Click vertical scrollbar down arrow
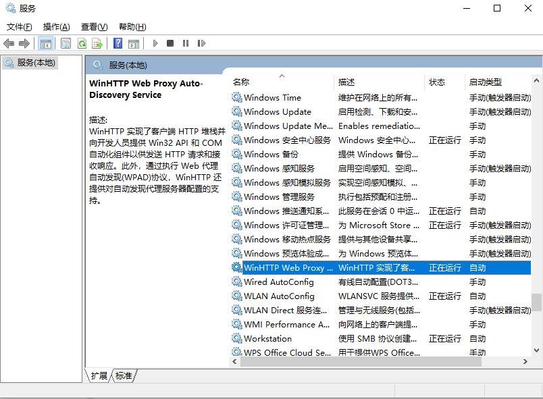The image size is (543, 399). (536, 350)
